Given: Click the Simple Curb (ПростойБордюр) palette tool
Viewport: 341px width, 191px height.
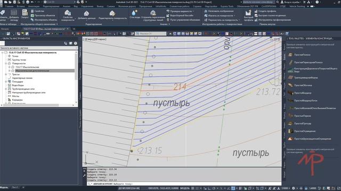Looking at the screenshot, I should point(299,93).
